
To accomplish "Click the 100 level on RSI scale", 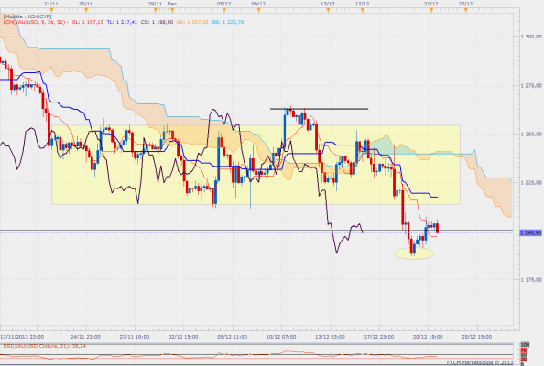I will (525, 345).
